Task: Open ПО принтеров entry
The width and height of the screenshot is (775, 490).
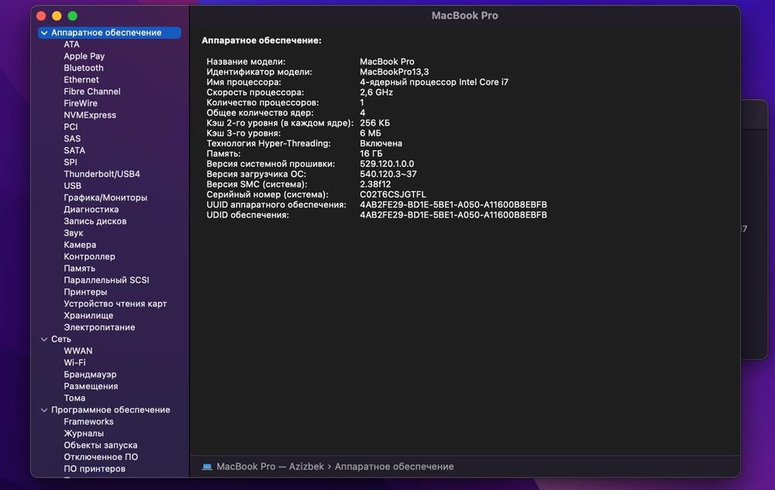Action: click(95, 469)
